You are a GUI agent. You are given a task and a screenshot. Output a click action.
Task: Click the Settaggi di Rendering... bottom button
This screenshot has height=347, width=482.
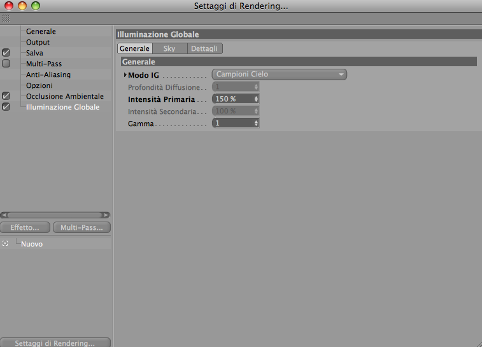click(x=55, y=343)
